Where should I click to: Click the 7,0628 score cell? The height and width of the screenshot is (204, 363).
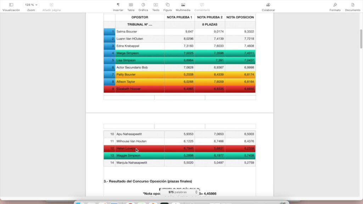click(179, 68)
